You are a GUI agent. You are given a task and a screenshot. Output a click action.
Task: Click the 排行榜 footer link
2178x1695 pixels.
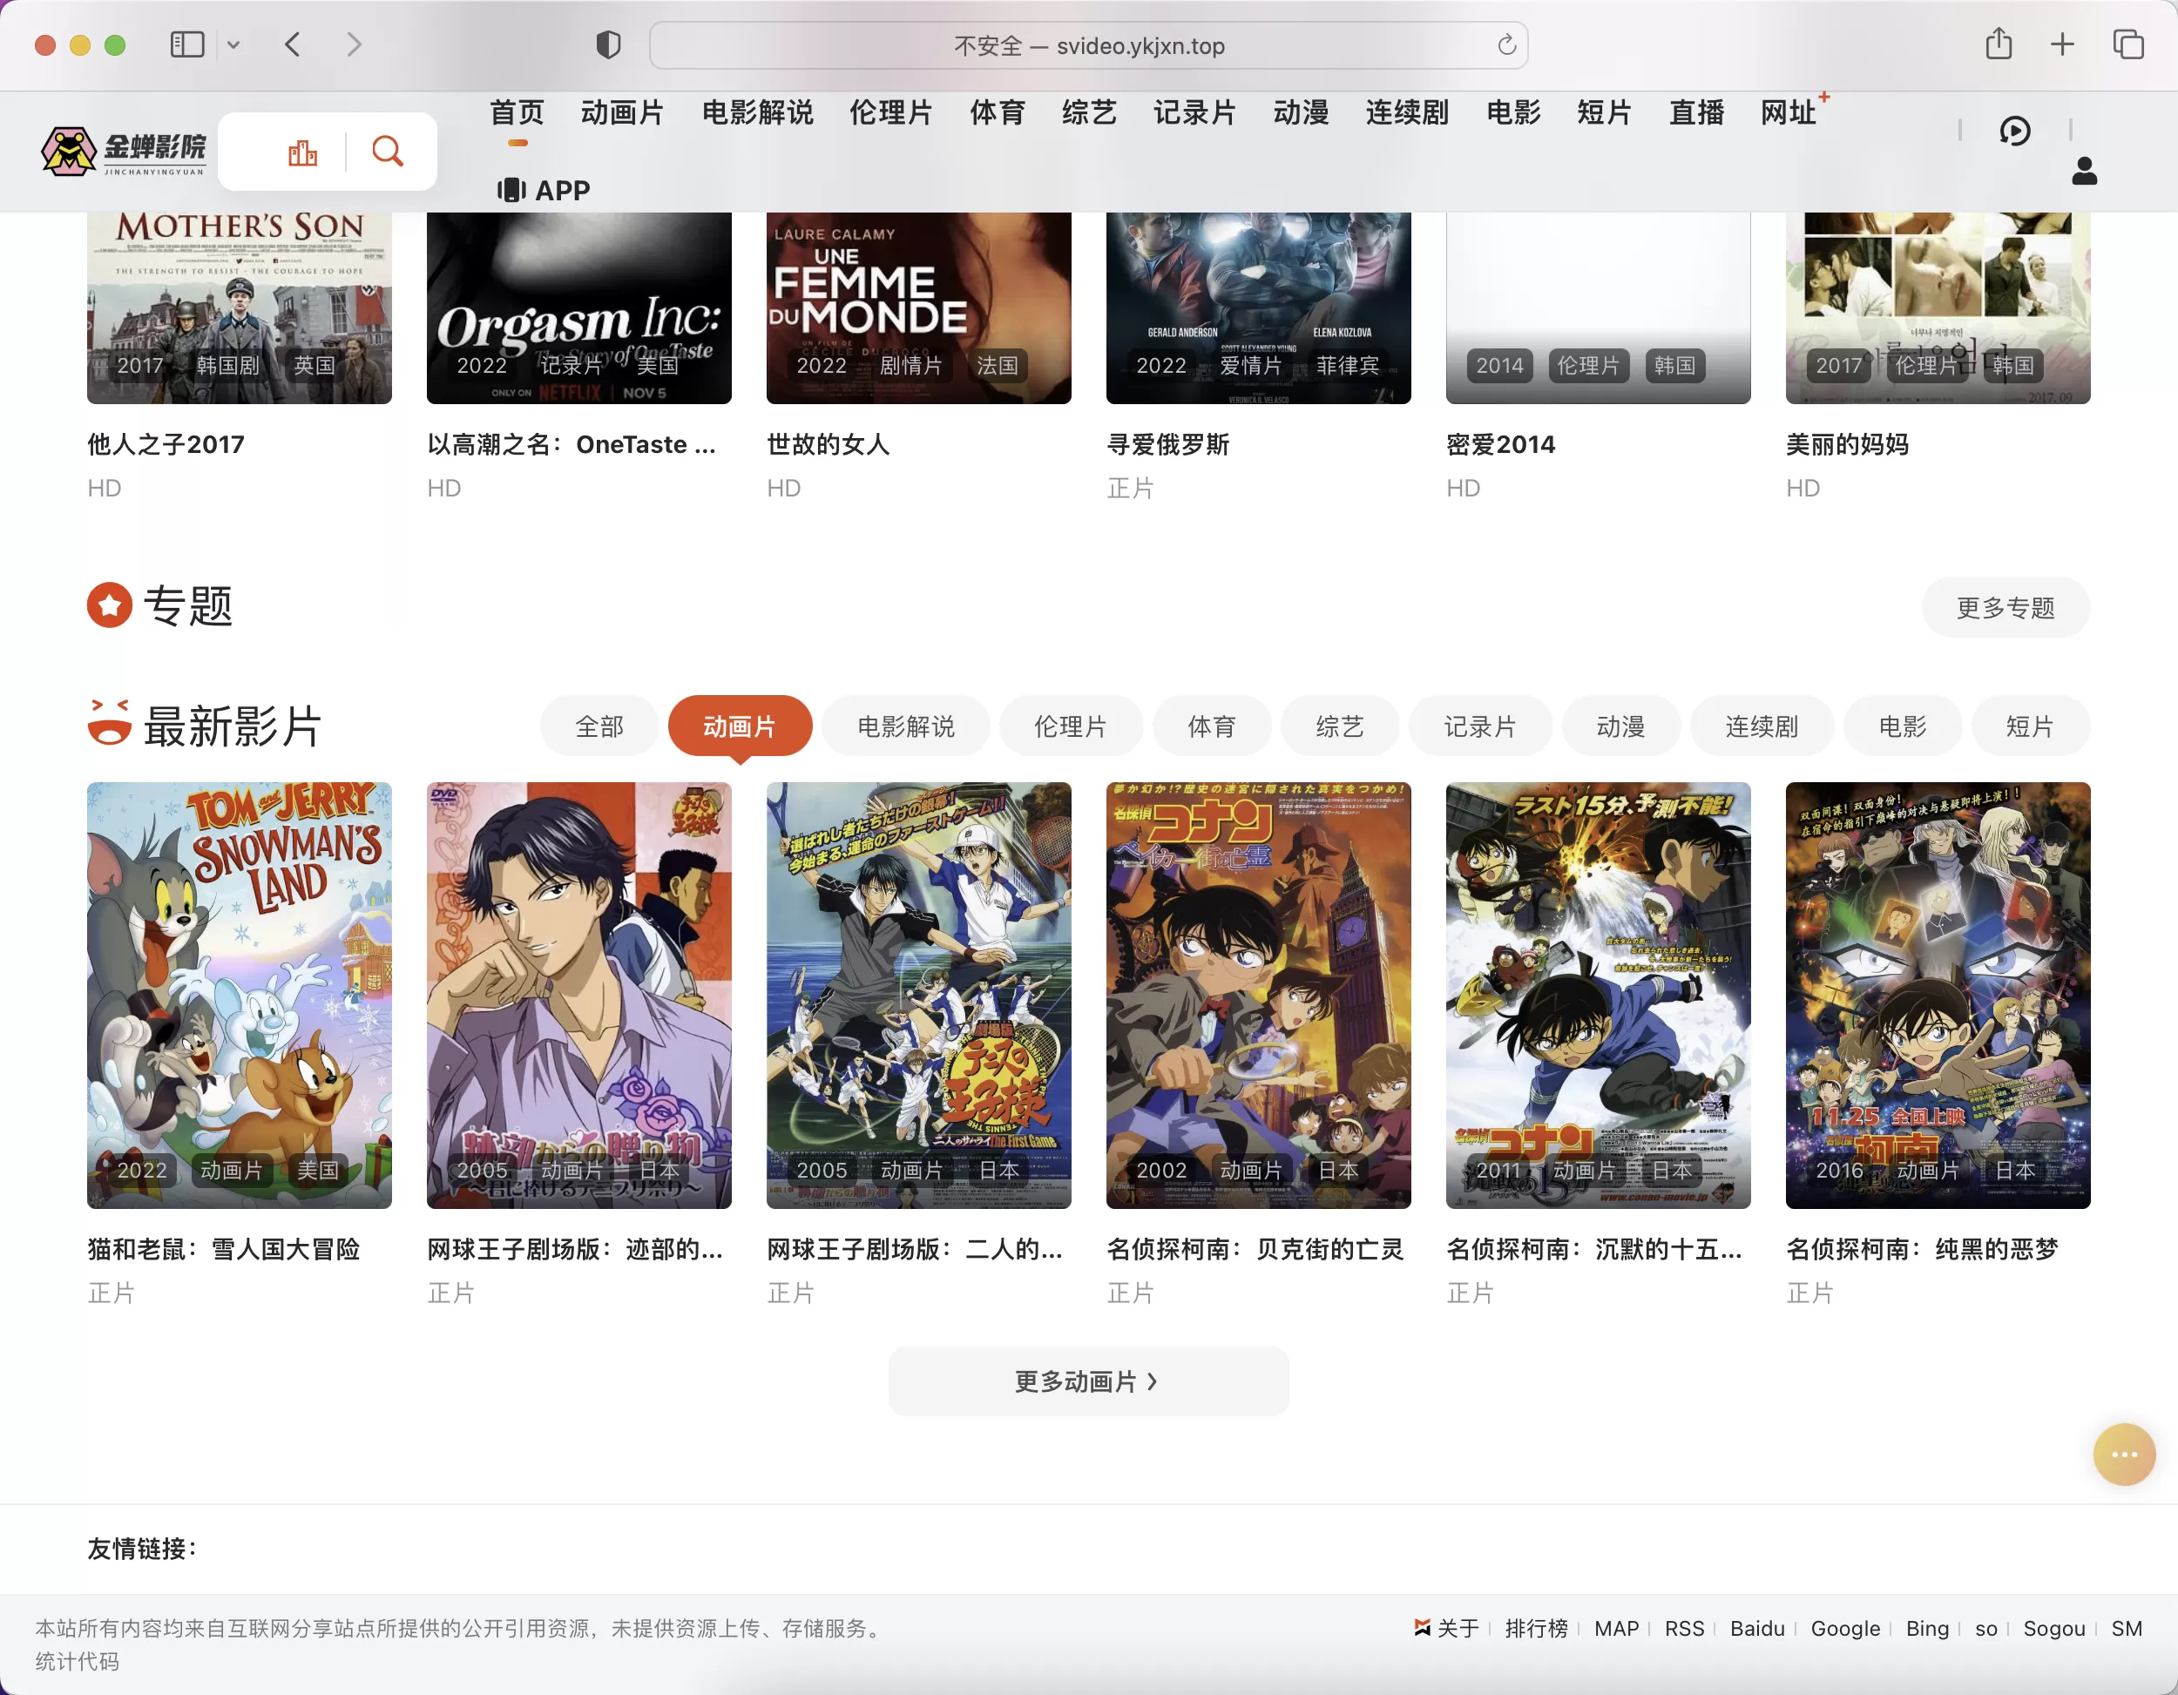pos(1536,1628)
